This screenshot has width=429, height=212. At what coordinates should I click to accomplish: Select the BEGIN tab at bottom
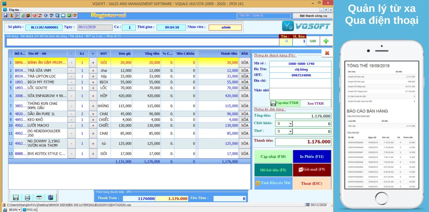click(x=10, y=210)
